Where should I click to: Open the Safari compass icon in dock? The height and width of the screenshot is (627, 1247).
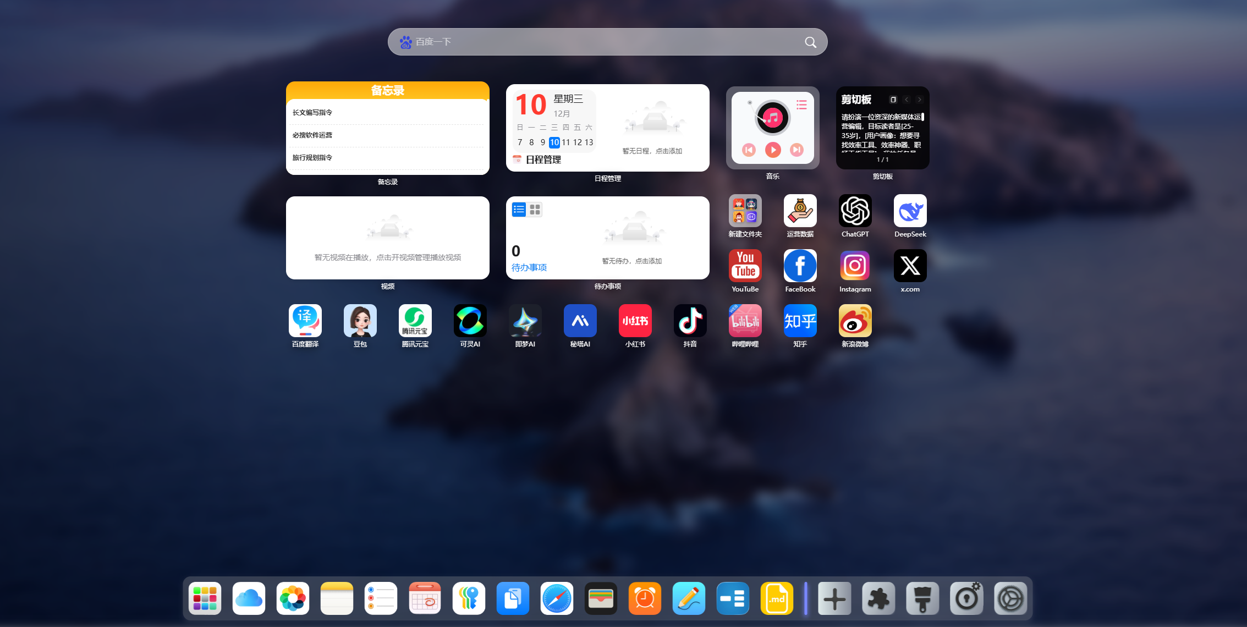point(557,598)
